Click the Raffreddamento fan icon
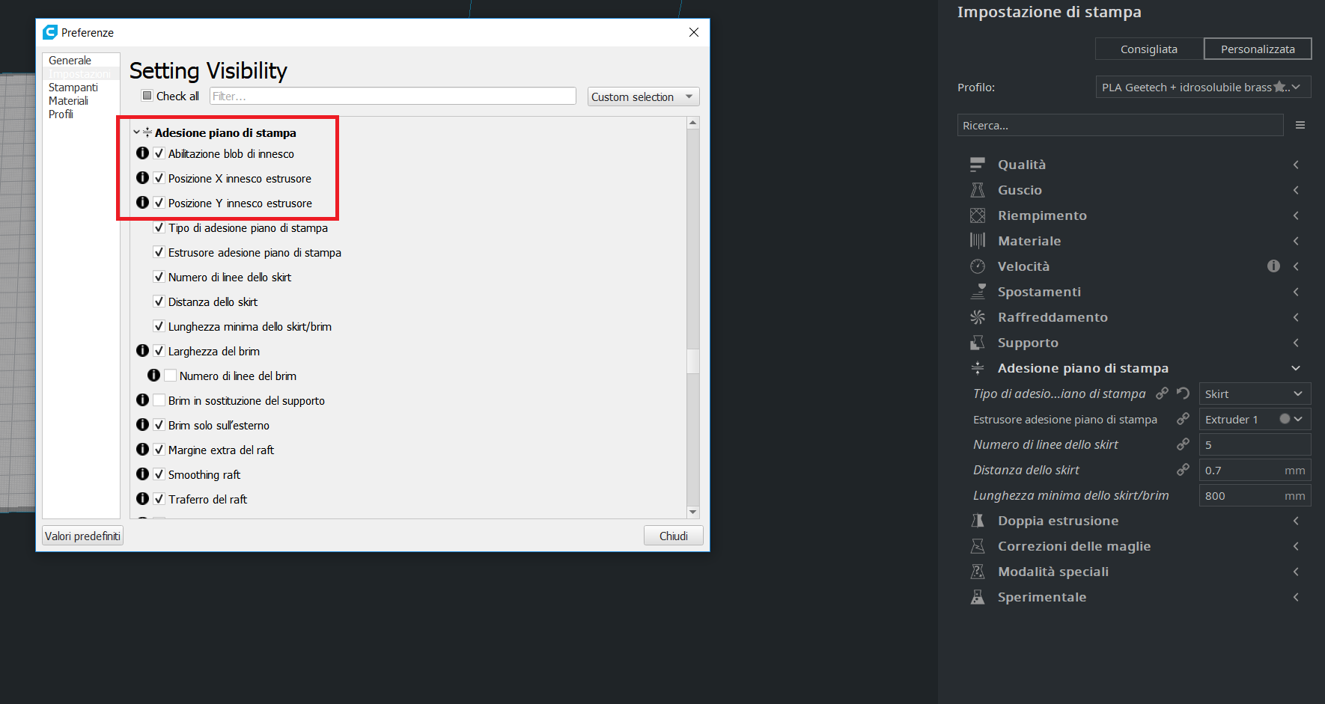The image size is (1325, 704). click(x=978, y=317)
